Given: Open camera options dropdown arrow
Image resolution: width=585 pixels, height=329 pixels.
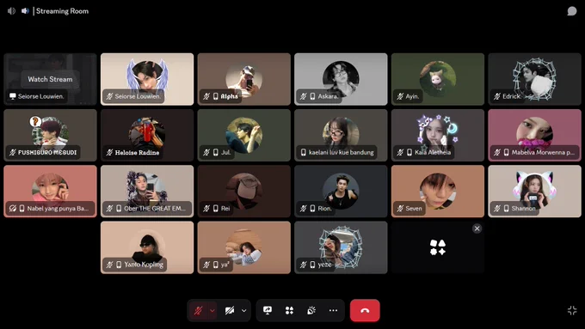Looking at the screenshot, I should (244, 310).
